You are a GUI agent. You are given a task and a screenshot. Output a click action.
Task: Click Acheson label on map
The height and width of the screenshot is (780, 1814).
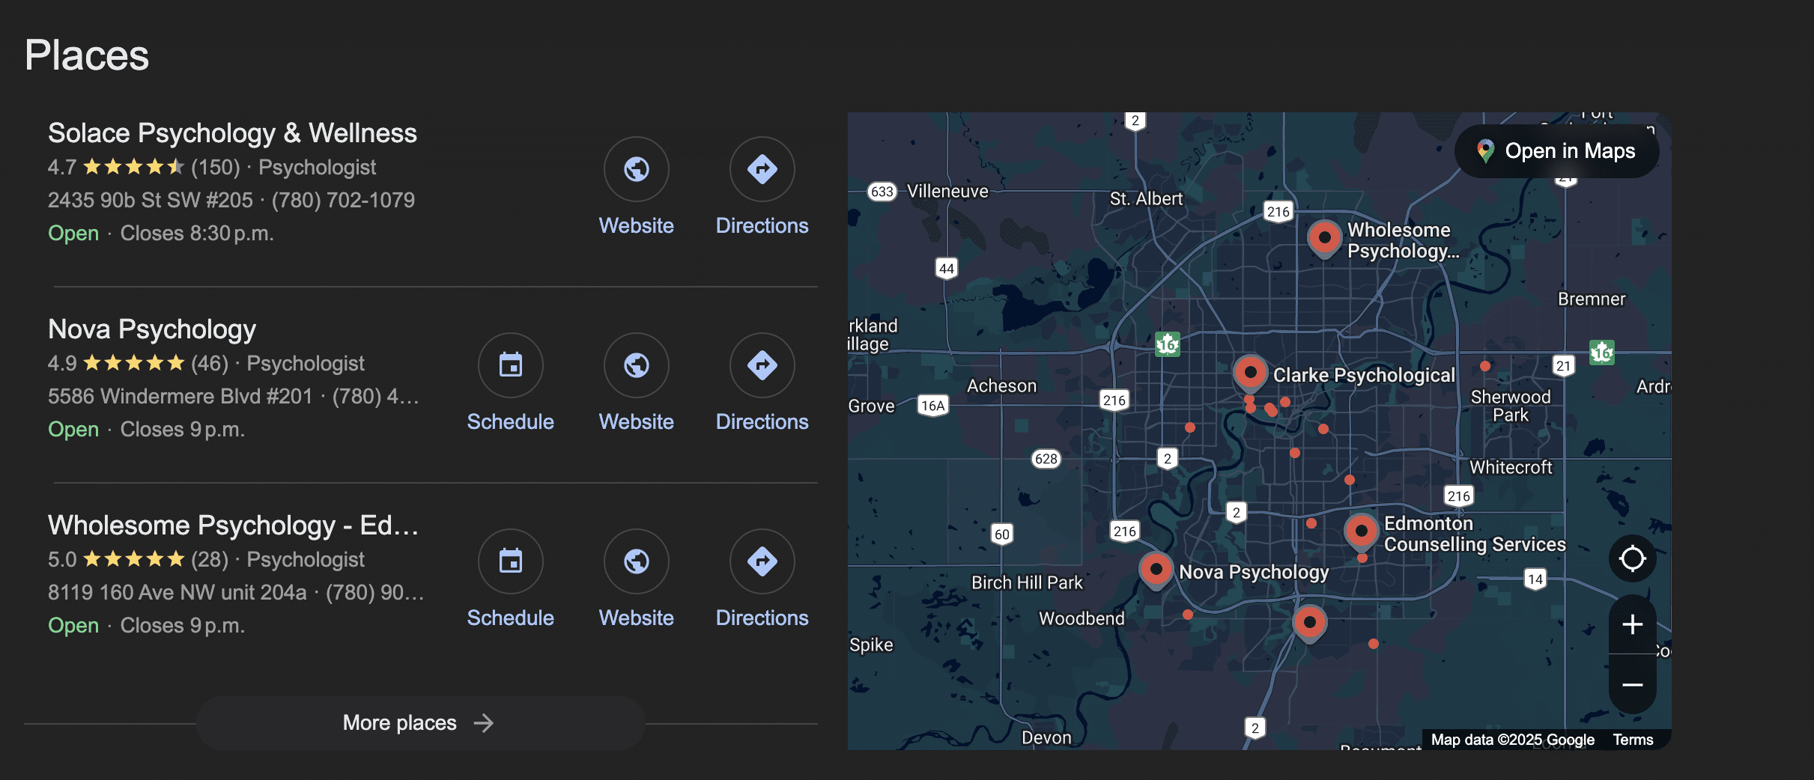point(1001,386)
